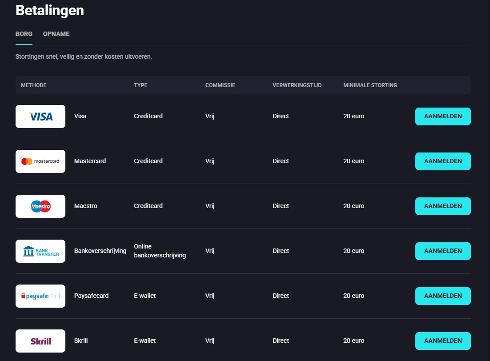490x361 pixels.
Task: Select the Bankoverschrijving method name
Action: pyautogui.click(x=100, y=251)
